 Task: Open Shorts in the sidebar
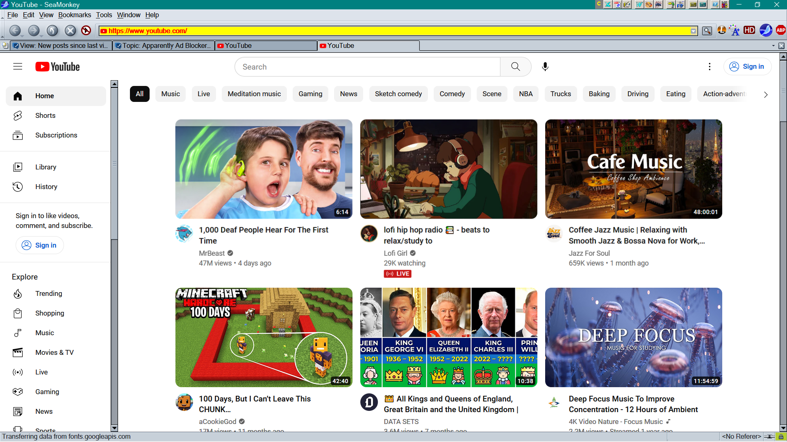56,115
